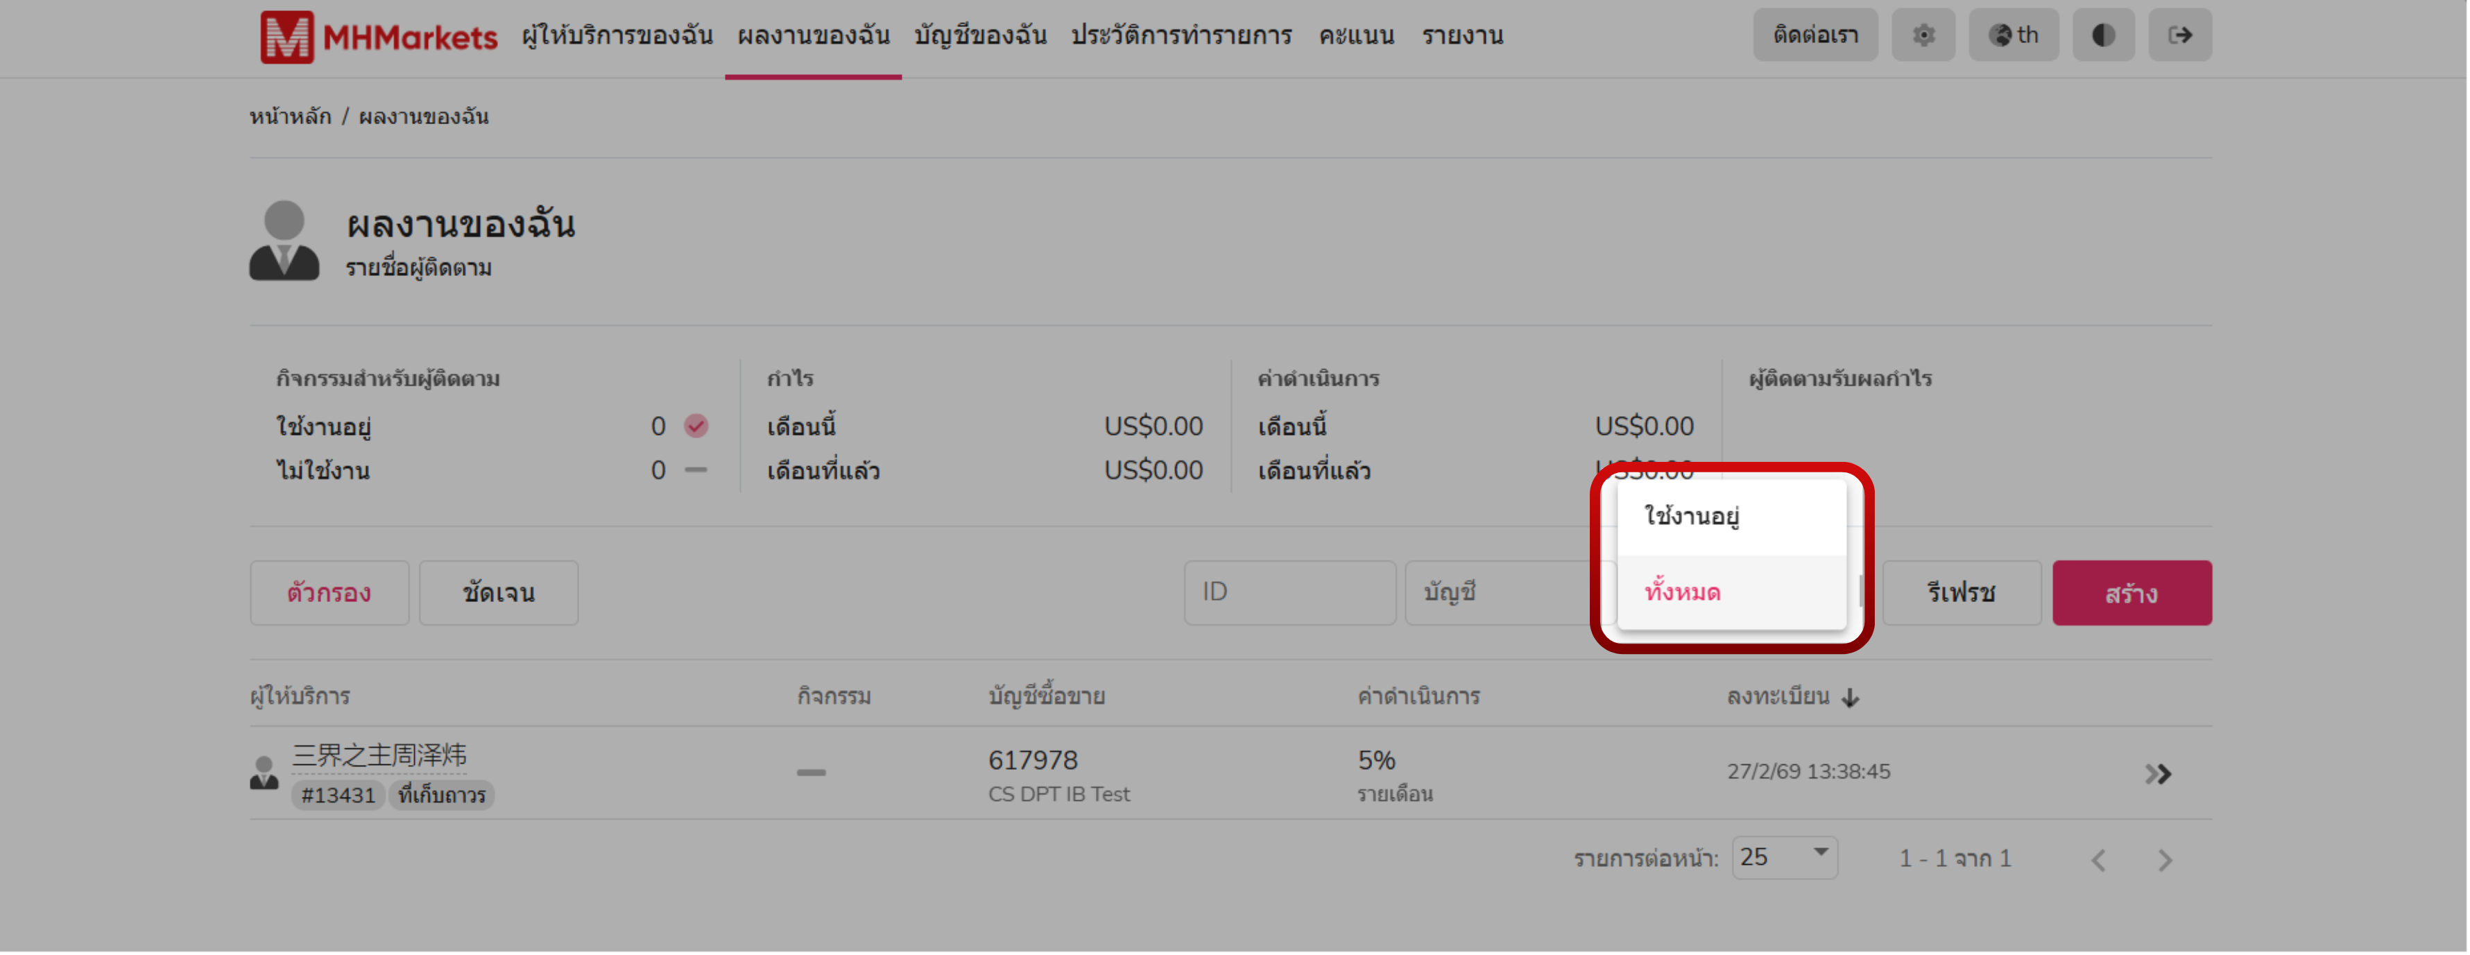Focus the ID input field
Screen dimensions: 2470x955
[x=1289, y=592]
